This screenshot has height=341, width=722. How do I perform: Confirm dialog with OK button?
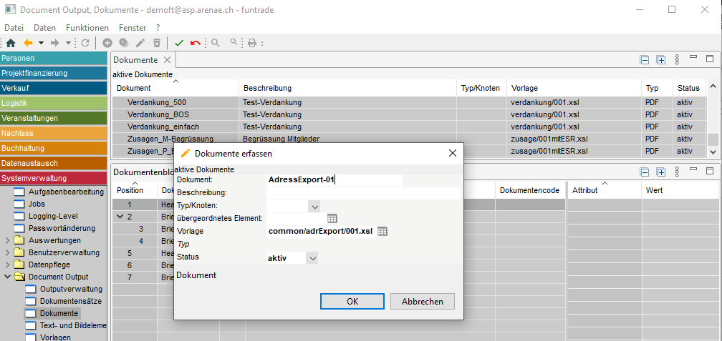coord(352,301)
